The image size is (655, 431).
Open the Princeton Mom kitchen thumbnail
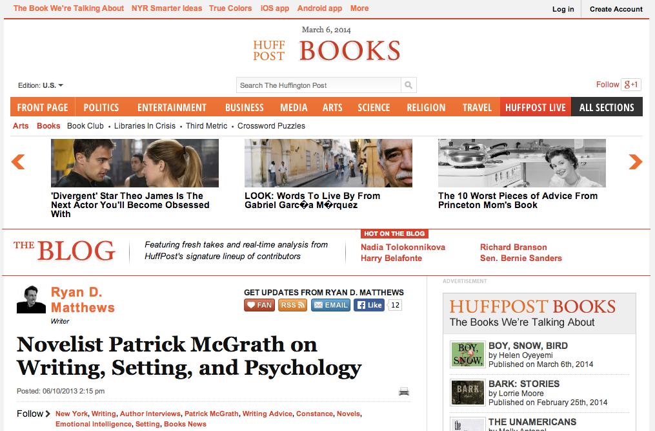click(522, 163)
